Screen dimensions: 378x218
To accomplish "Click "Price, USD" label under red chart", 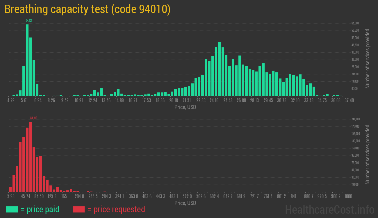I will point(185,203).
